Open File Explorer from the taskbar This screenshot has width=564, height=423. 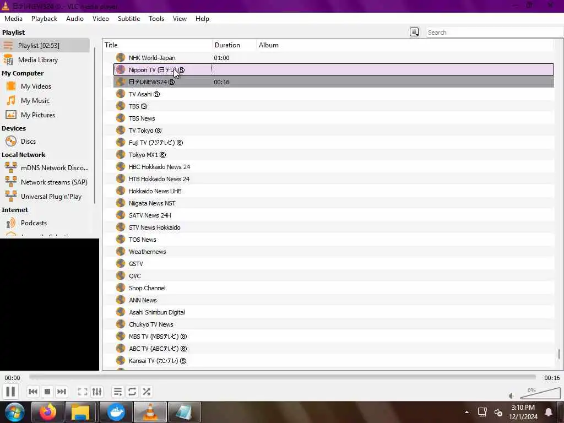click(80, 412)
